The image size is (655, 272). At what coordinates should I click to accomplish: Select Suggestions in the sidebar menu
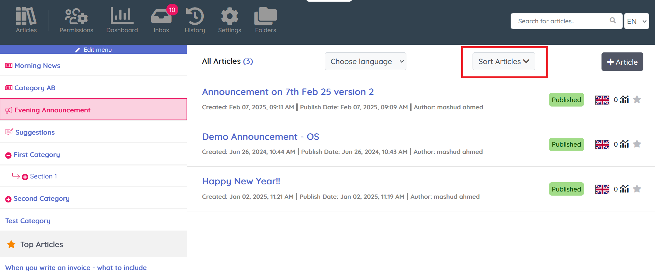coord(35,133)
